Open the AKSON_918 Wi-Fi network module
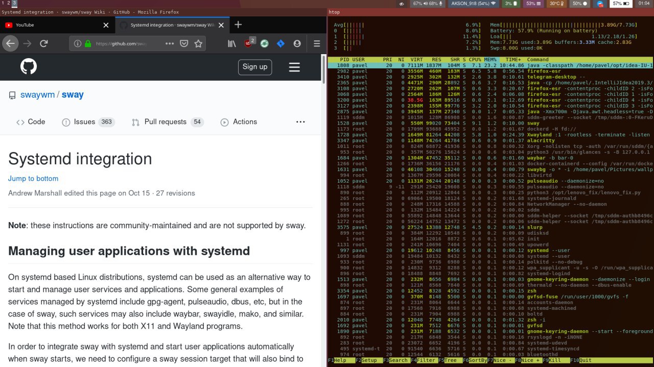 coord(474,4)
